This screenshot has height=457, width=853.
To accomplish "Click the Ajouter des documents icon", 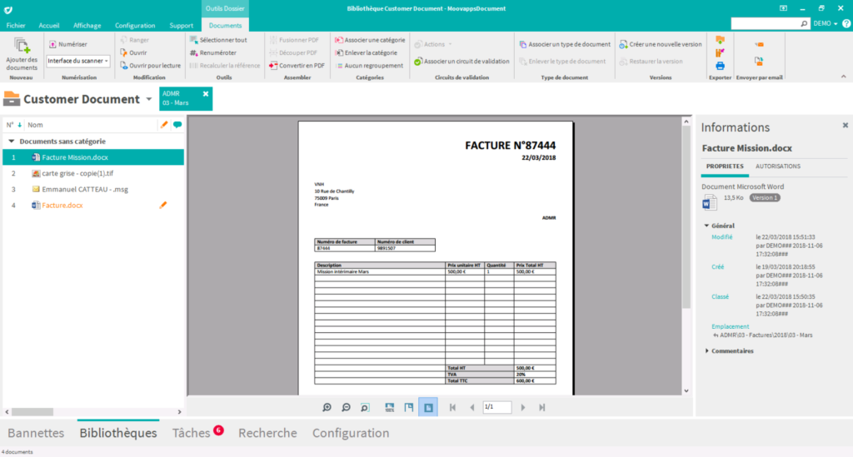I will 22,46.
